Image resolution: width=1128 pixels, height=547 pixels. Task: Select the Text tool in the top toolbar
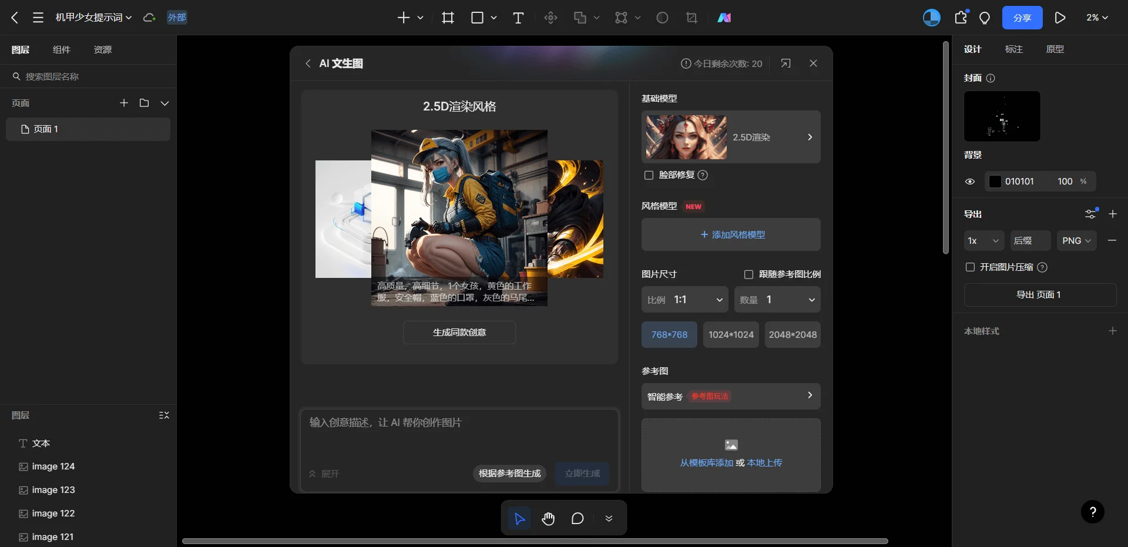(518, 18)
